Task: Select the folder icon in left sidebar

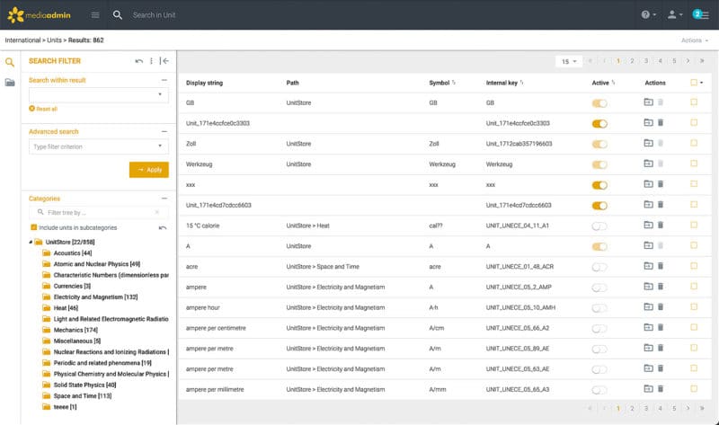Action: tap(10, 83)
